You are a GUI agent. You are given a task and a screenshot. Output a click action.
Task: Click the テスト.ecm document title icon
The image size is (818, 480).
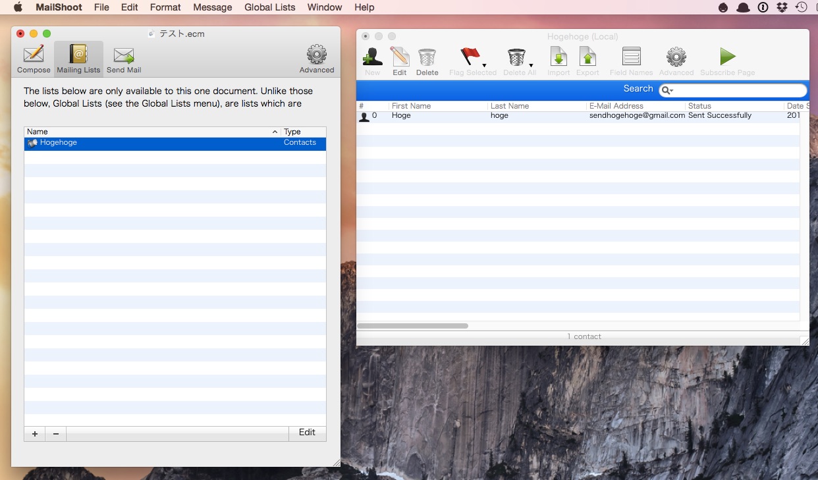(x=152, y=34)
